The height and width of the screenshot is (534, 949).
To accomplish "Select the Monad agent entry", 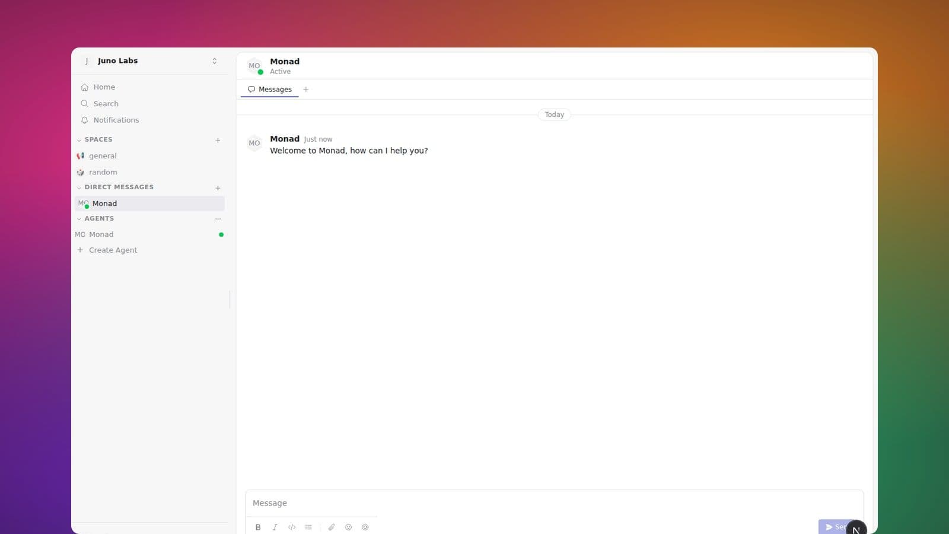I will point(150,234).
